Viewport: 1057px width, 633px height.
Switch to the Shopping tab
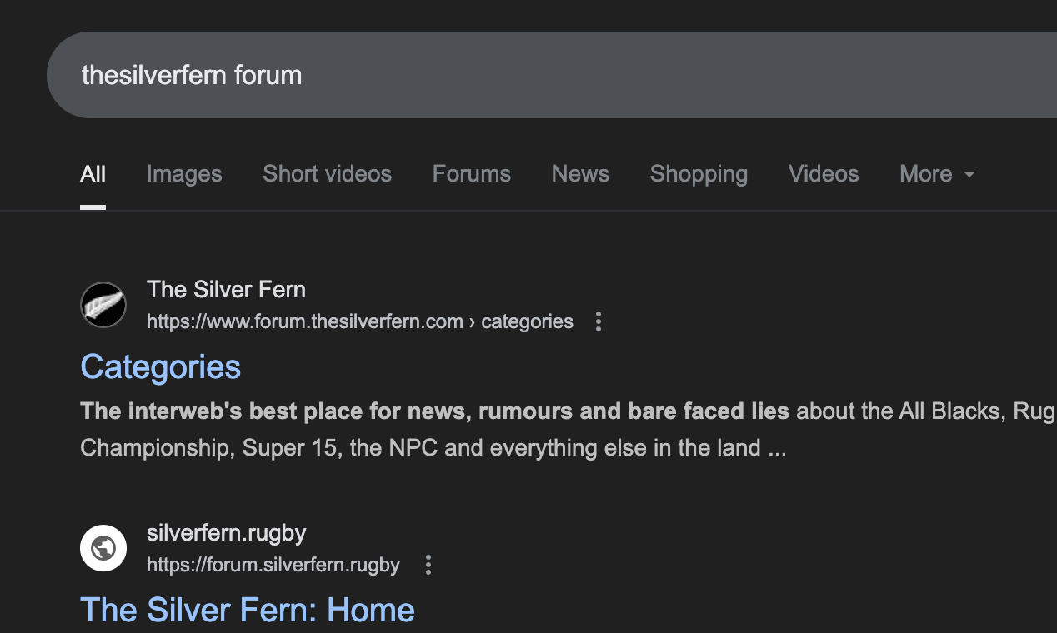[699, 174]
